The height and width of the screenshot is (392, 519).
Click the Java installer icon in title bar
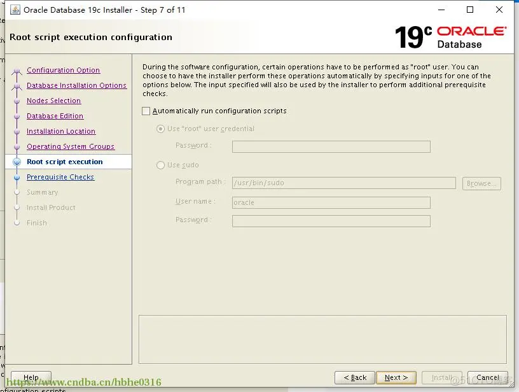point(15,10)
